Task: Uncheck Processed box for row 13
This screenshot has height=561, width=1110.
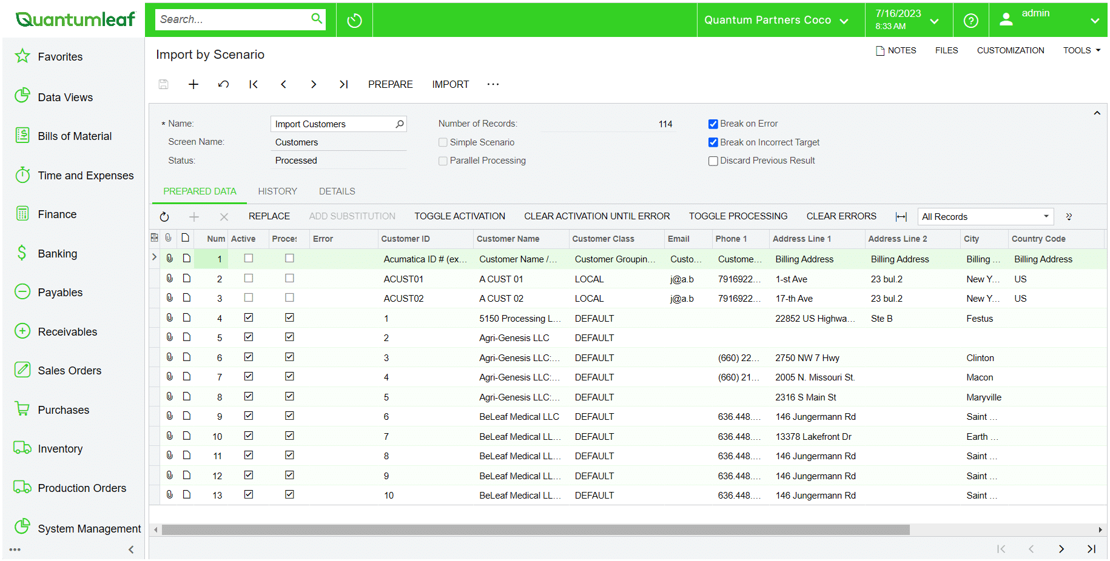Action: pos(289,494)
